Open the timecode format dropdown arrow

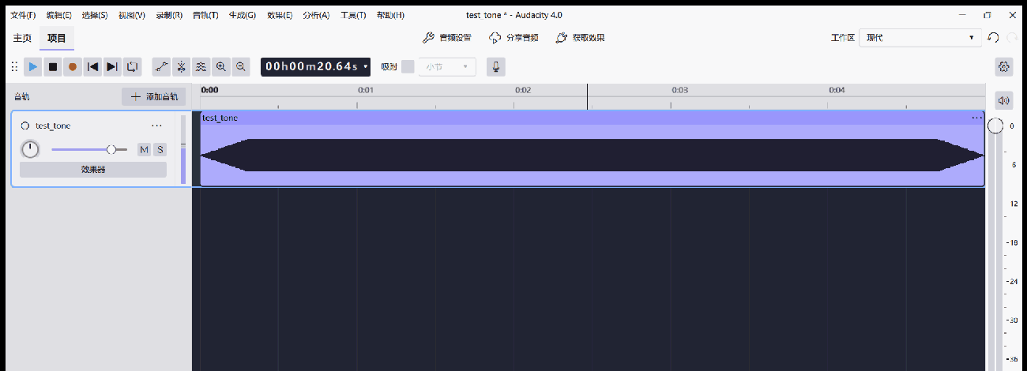point(366,67)
